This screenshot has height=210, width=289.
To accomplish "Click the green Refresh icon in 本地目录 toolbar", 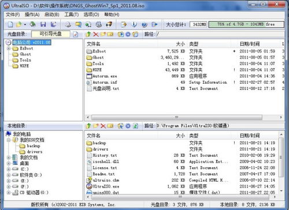I will [135, 126].
